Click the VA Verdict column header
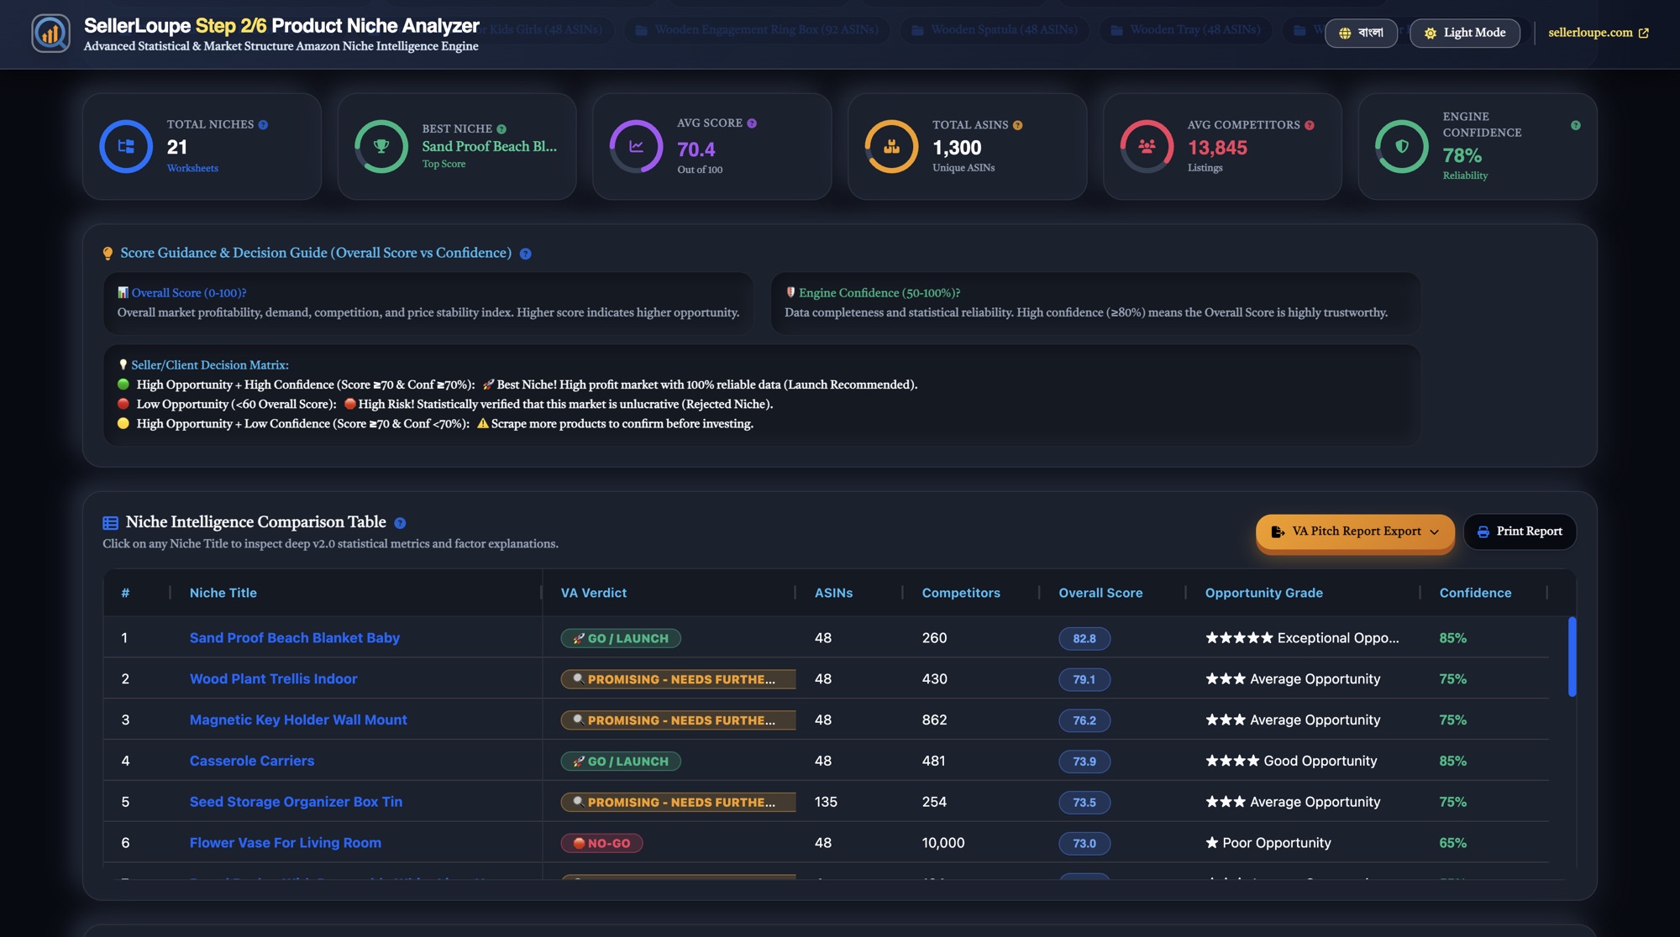This screenshot has height=937, width=1680. tap(594, 593)
